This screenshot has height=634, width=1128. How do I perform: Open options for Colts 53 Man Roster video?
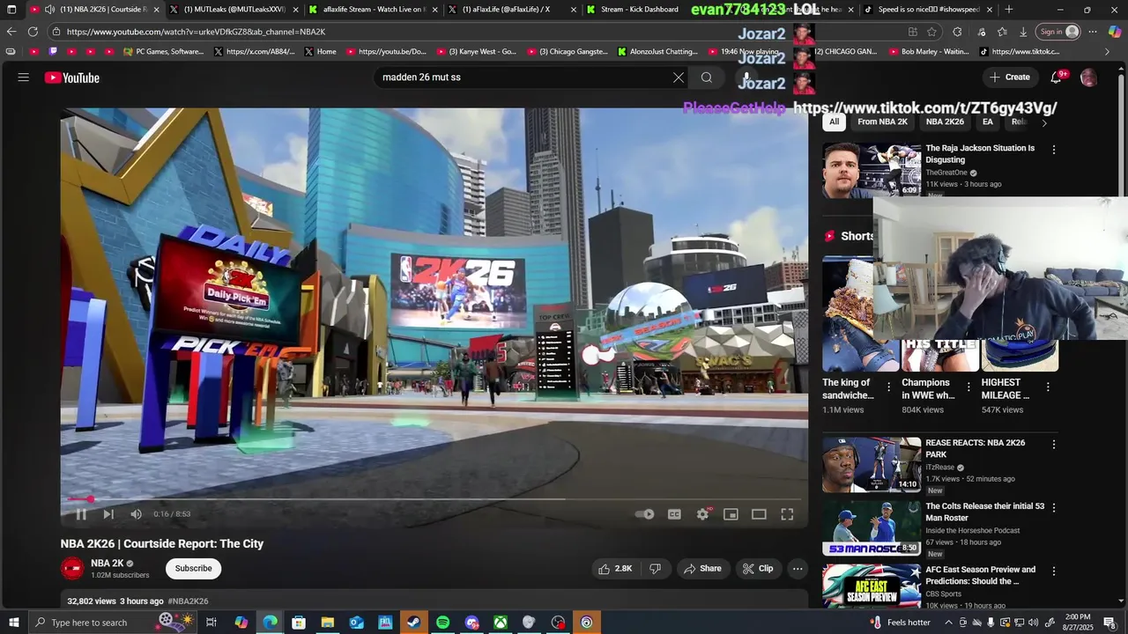(1054, 508)
